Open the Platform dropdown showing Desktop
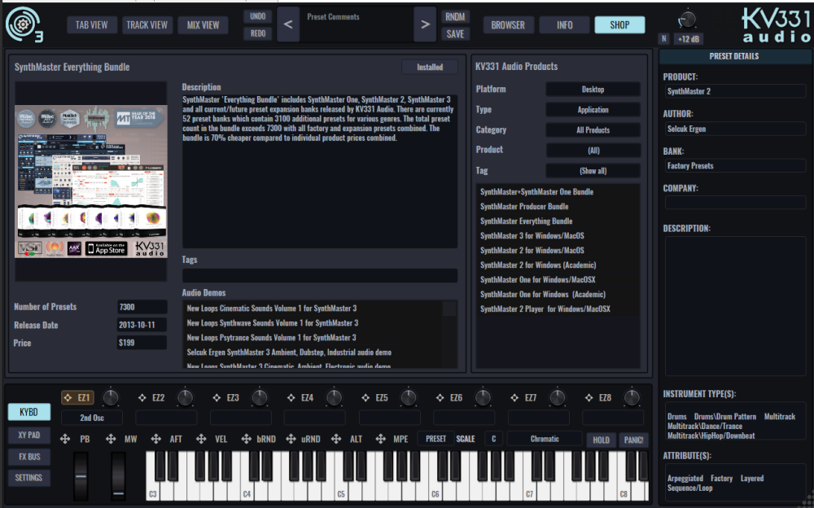814x508 pixels. pyautogui.click(x=593, y=90)
